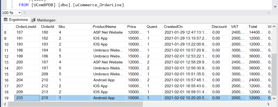This screenshot has width=278, height=107.
Task: Select the VAT column header
Action: [238, 27]
